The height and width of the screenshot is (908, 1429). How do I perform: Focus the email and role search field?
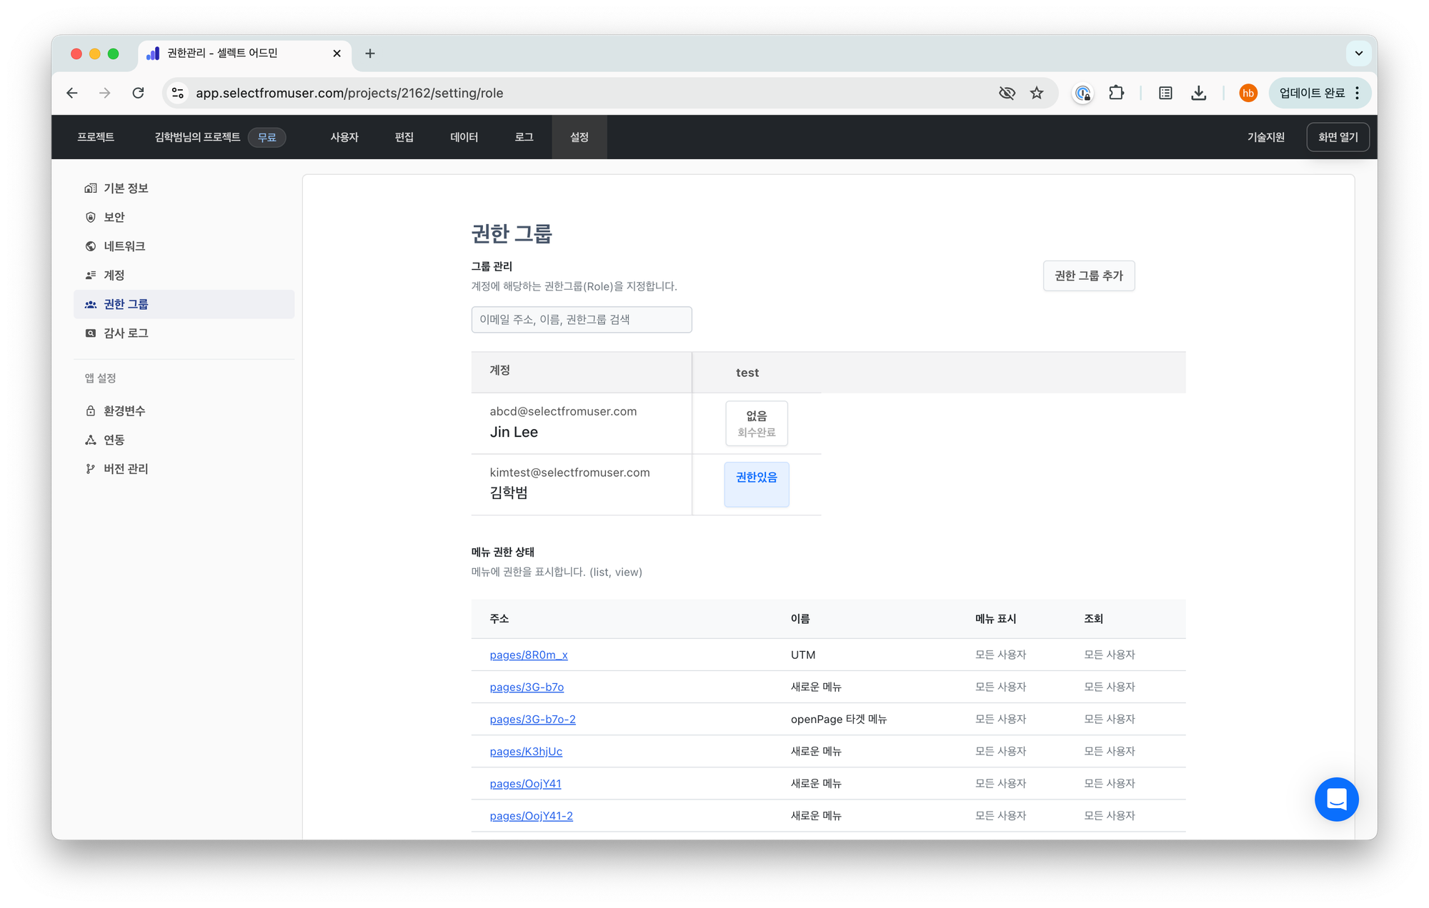point(581,320)
